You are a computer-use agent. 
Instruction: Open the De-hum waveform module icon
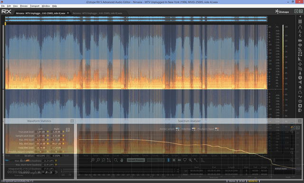(x=300, y=40)
